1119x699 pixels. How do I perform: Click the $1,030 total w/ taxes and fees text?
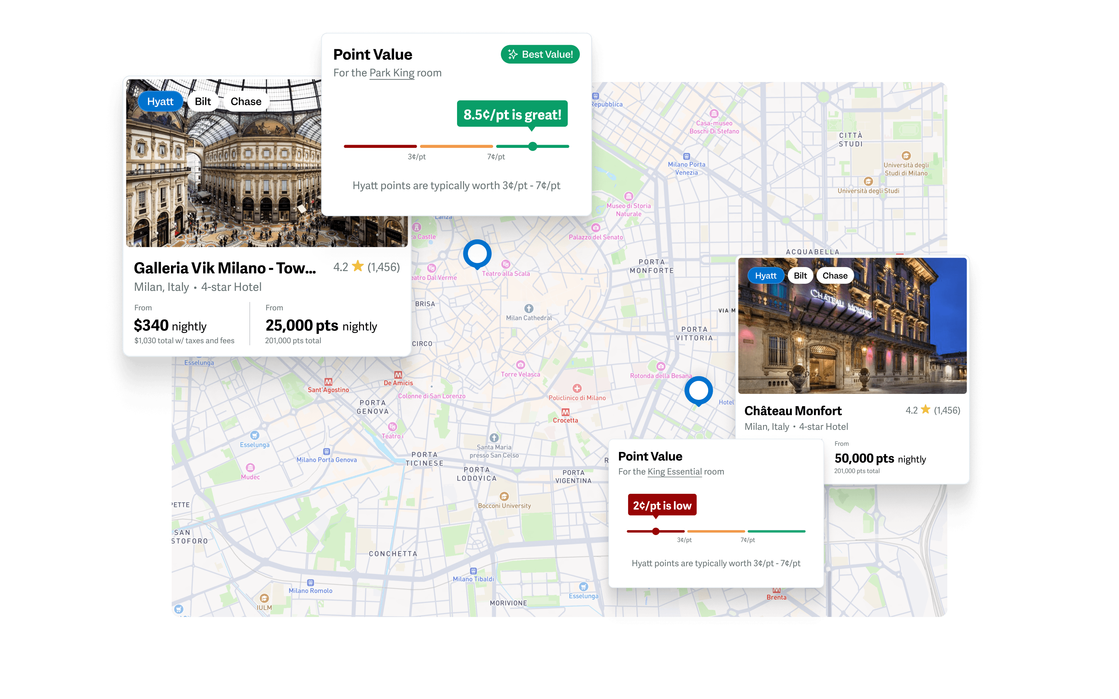(x=184, y=341)
